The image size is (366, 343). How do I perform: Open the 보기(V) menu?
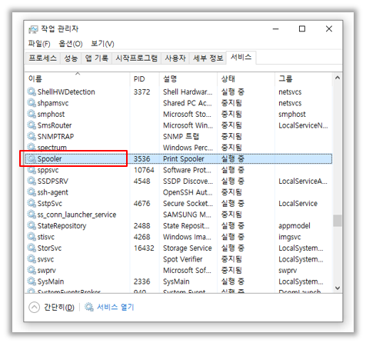pyautogui.click(x=102, y=44)
